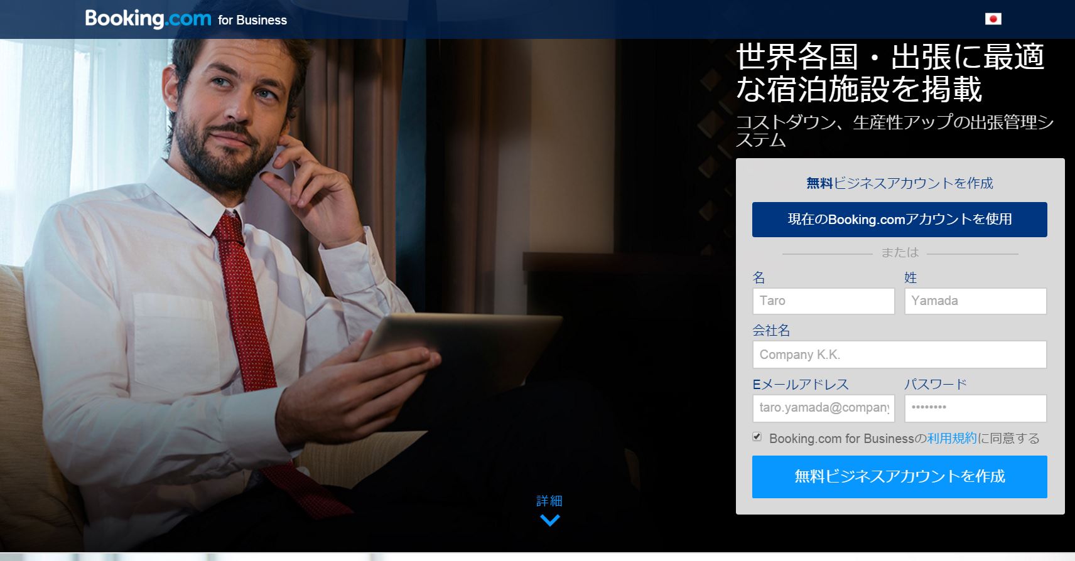The image size is (1075, 561).
Task: Click the 詳細 details link
Action: [549, 501]
